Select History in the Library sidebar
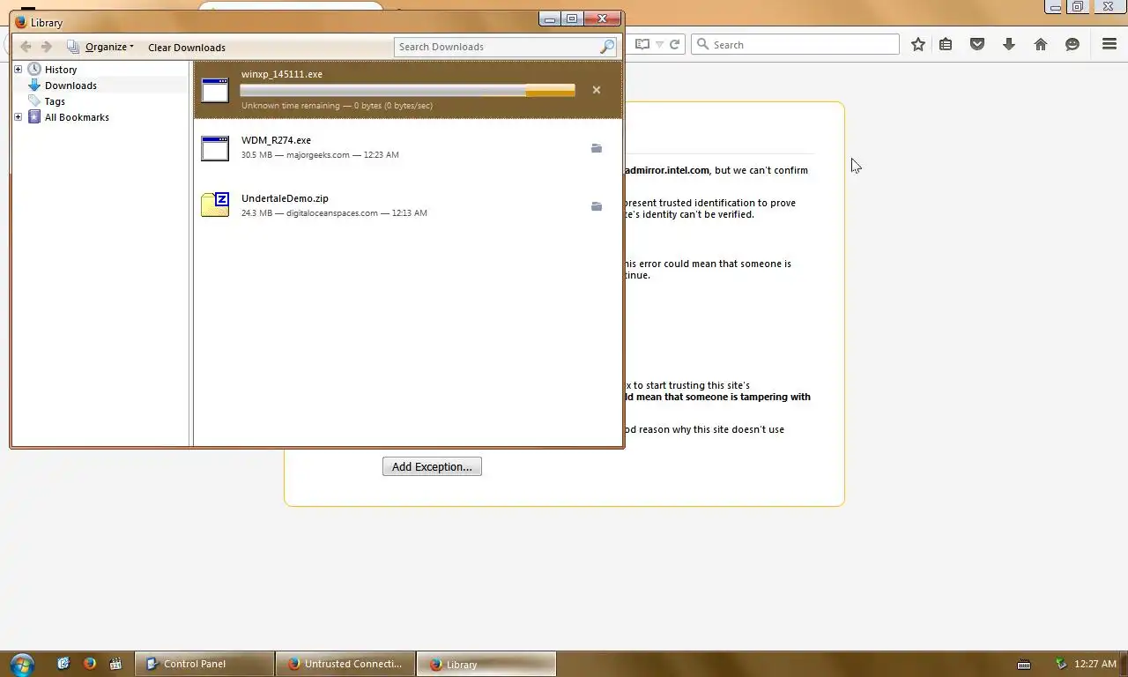The width and height of the screenshot is (1128, 677). [61, 69]
